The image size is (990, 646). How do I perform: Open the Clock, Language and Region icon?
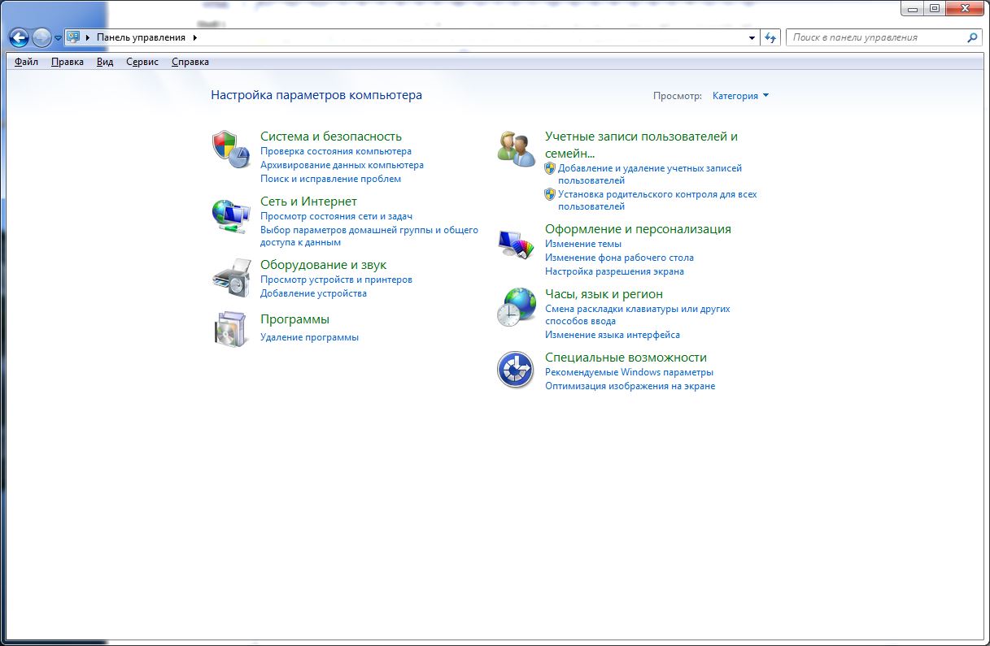click(516, 307)
